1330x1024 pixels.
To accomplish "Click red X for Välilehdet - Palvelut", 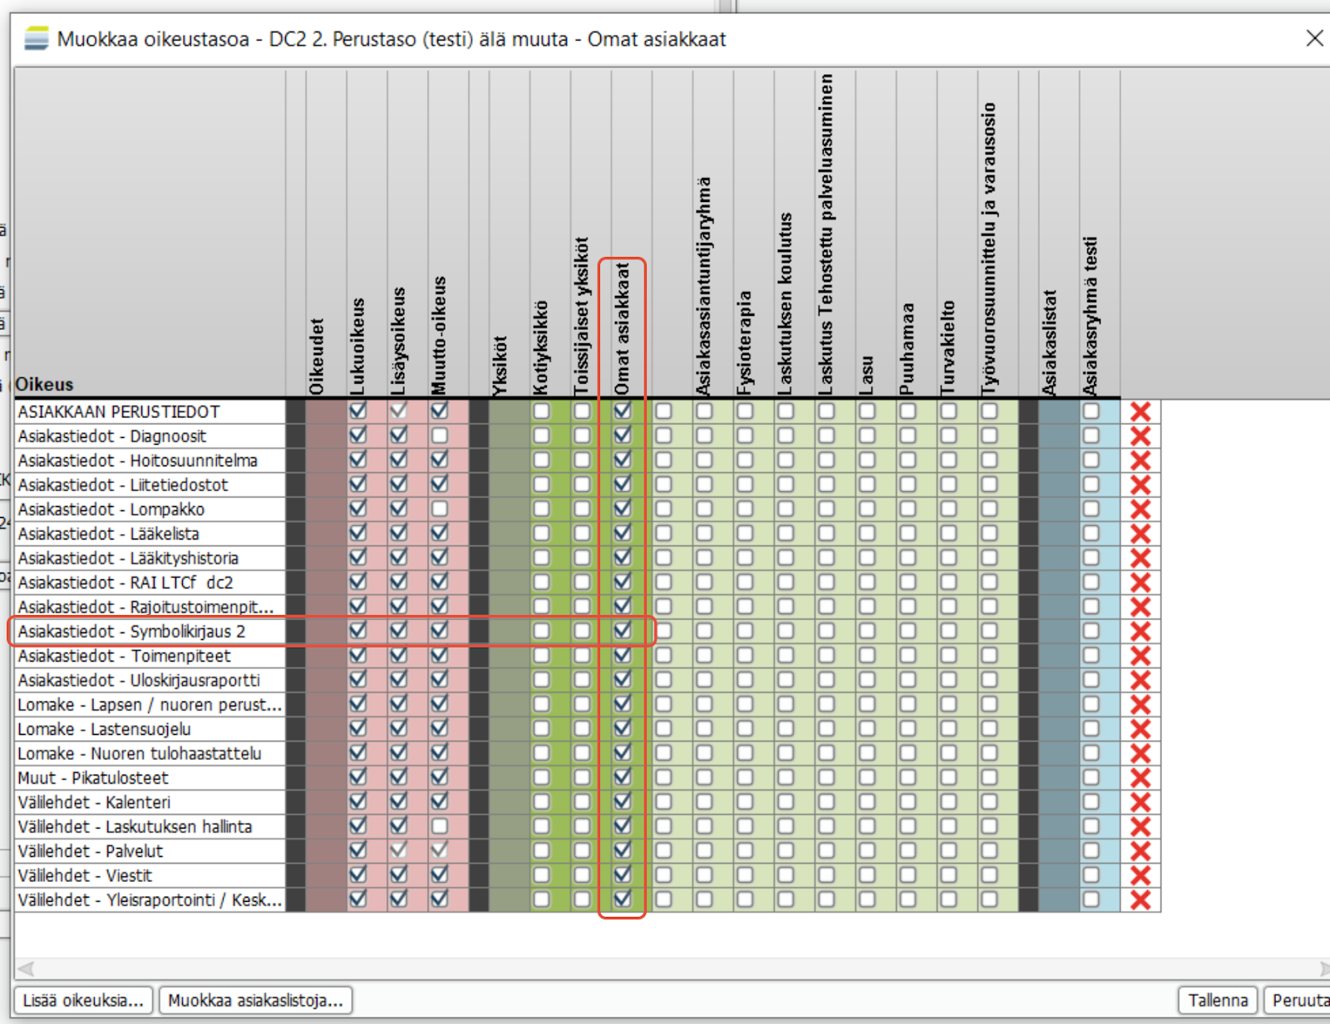I will (1140, 851).
